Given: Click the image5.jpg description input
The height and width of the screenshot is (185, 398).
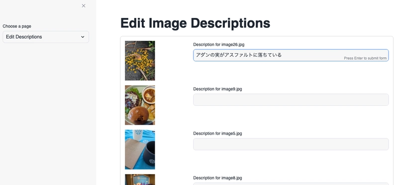Looking at the screenshot, I should 291,144.
